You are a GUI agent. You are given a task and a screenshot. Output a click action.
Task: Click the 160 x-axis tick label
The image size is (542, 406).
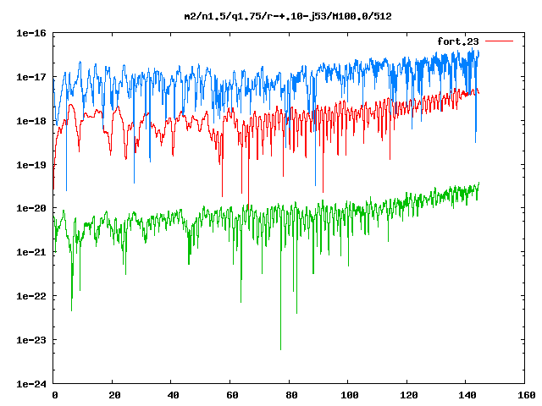(x=527, y=395)
